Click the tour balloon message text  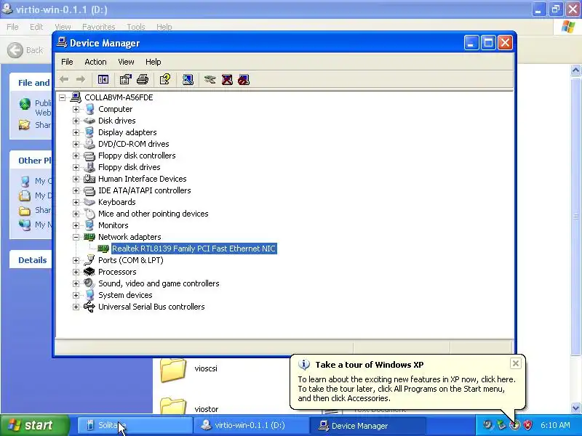coord(407,389)
